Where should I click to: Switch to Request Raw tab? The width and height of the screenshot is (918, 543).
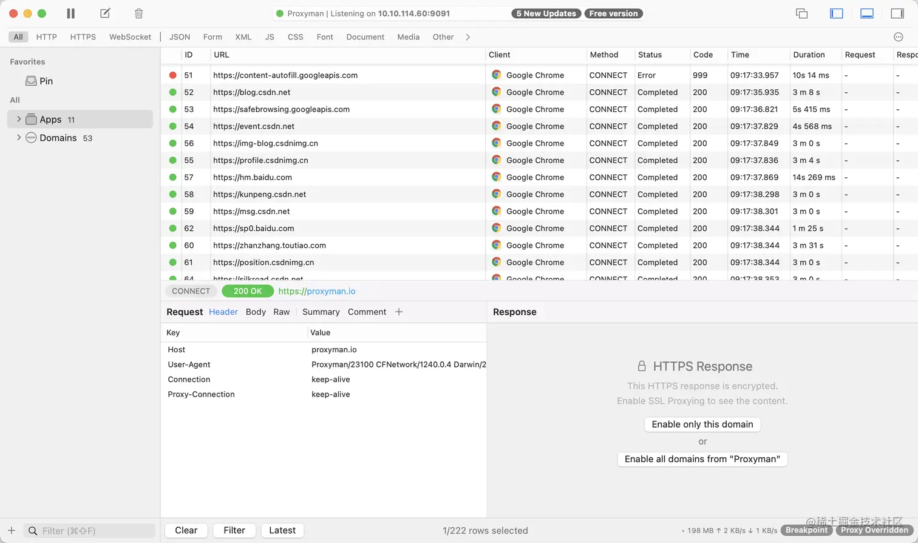point(282,312)
